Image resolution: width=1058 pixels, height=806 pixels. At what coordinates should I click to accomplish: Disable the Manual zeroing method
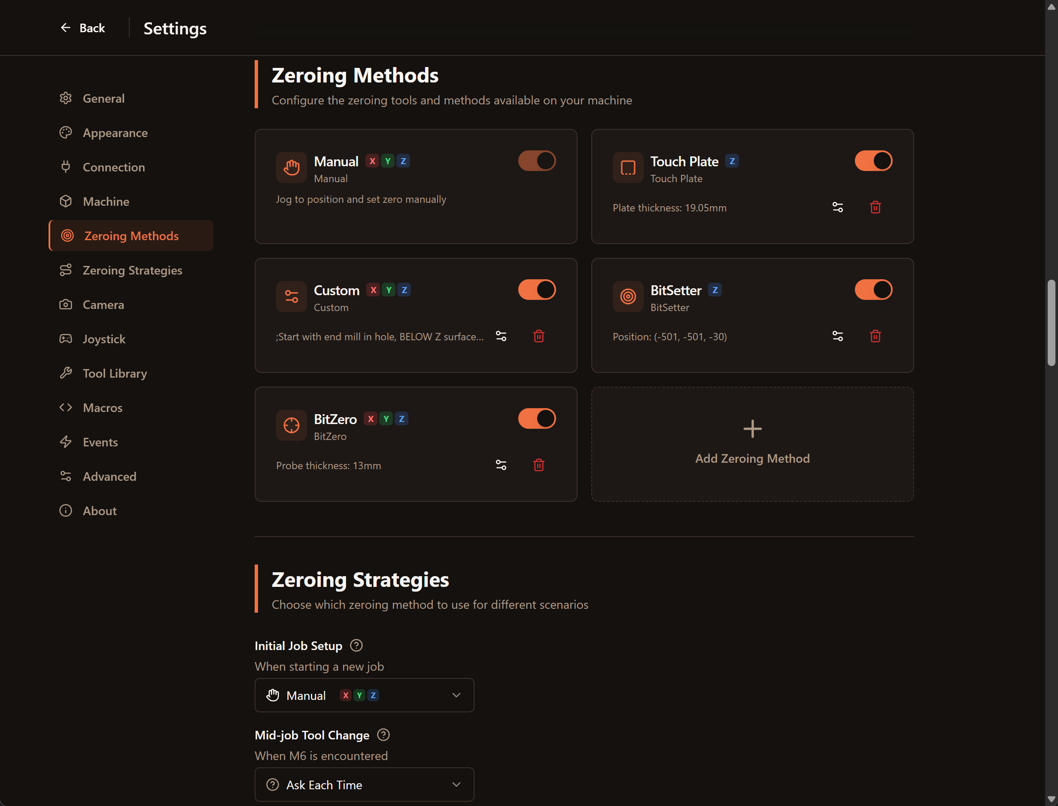(x=536, y=161)
